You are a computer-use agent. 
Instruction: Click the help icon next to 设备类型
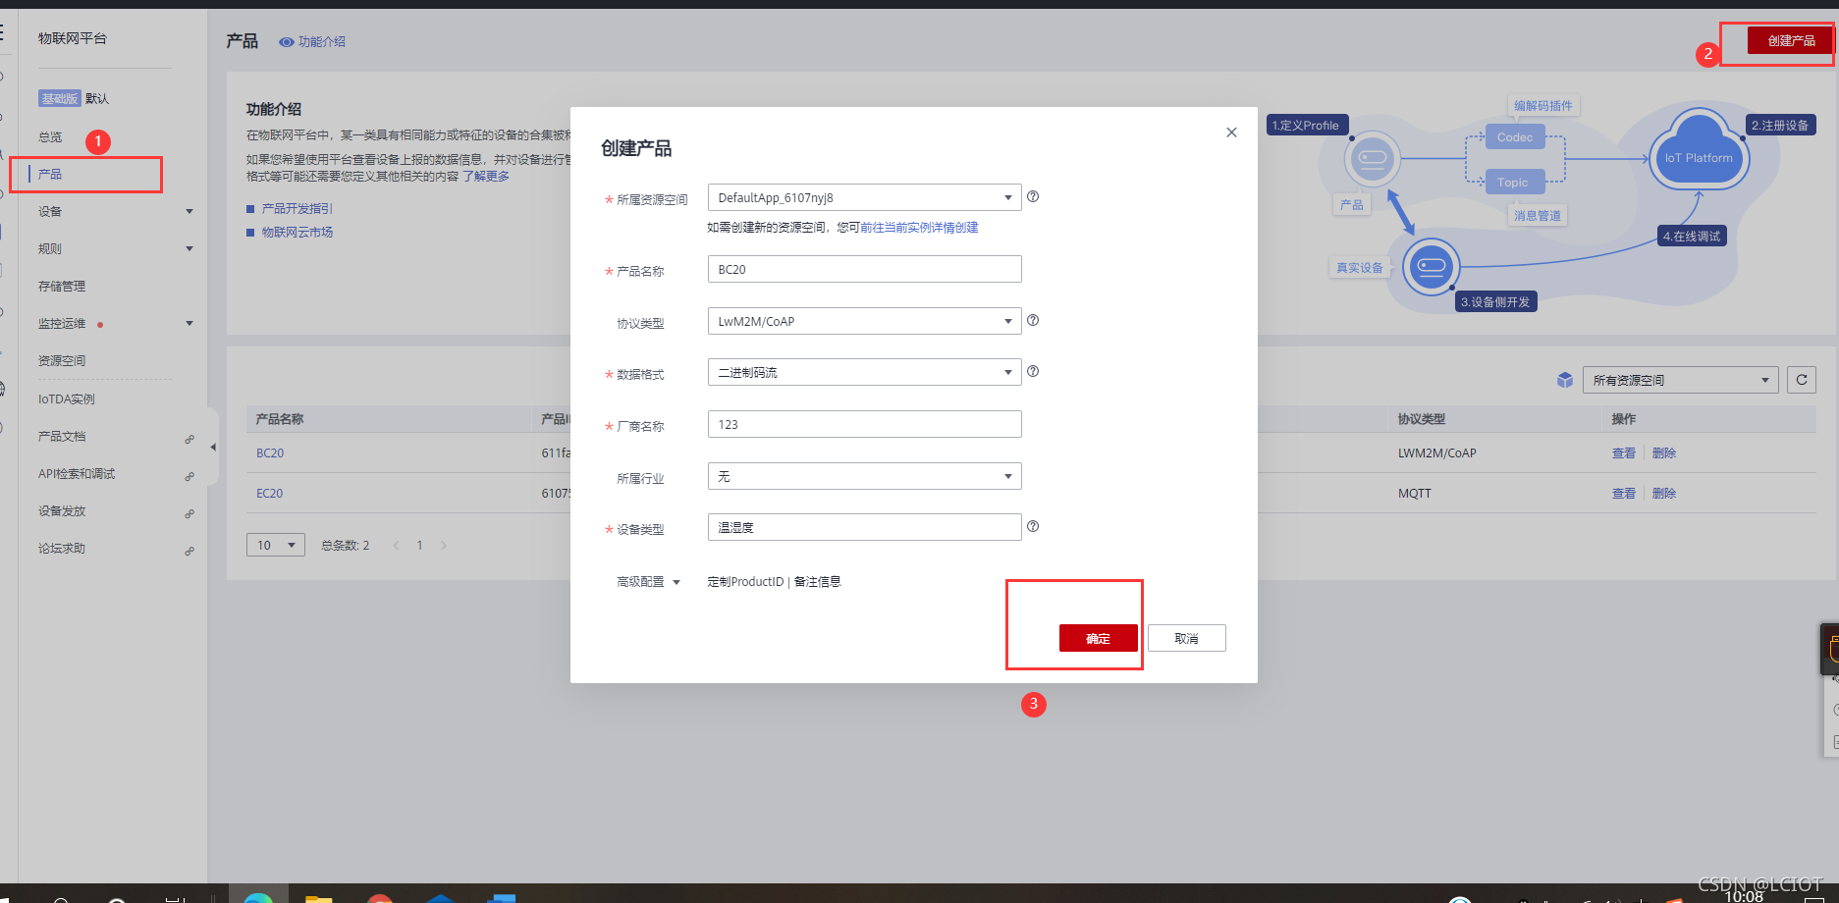click(1033, 526)
